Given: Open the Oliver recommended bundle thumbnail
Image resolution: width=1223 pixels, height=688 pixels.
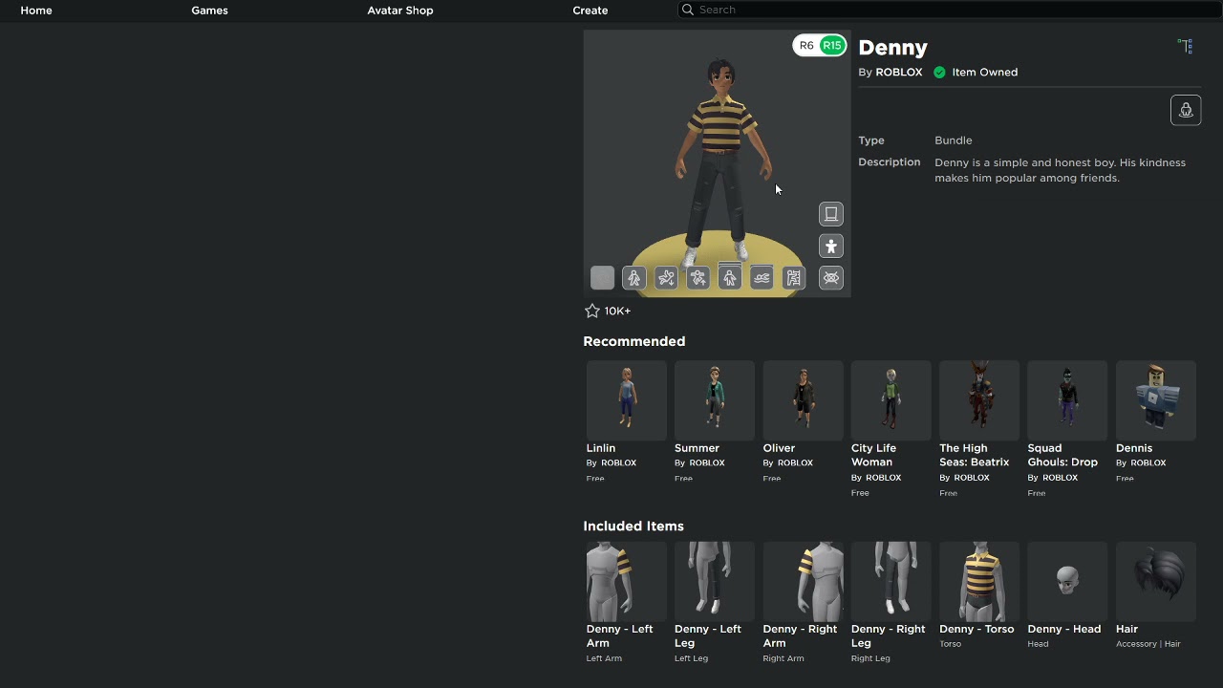Looking at the screenshot, I should tap(803, 400).
